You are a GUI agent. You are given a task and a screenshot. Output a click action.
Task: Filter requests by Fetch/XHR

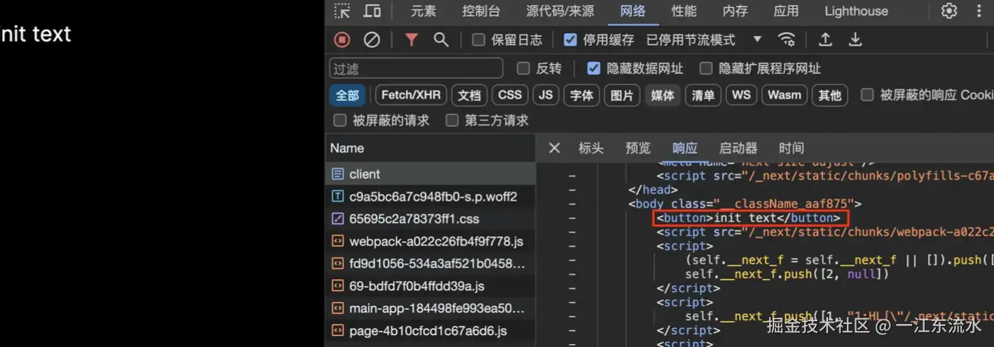[x=411, y=95]
